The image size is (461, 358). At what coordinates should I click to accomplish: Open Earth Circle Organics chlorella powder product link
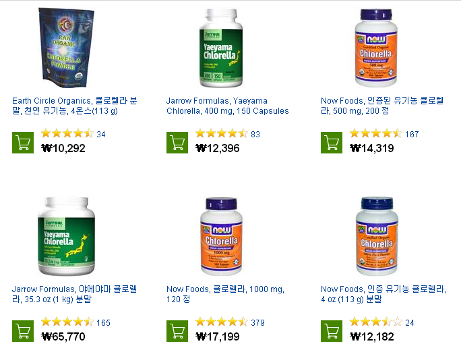[x=75, y=106]
